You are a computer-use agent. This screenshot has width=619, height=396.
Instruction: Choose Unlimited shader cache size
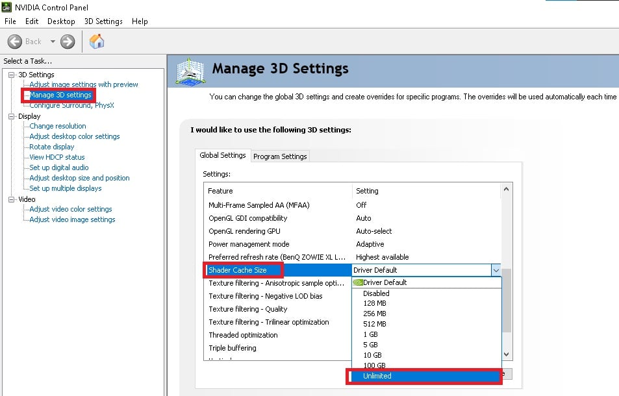tap(377, 376)
